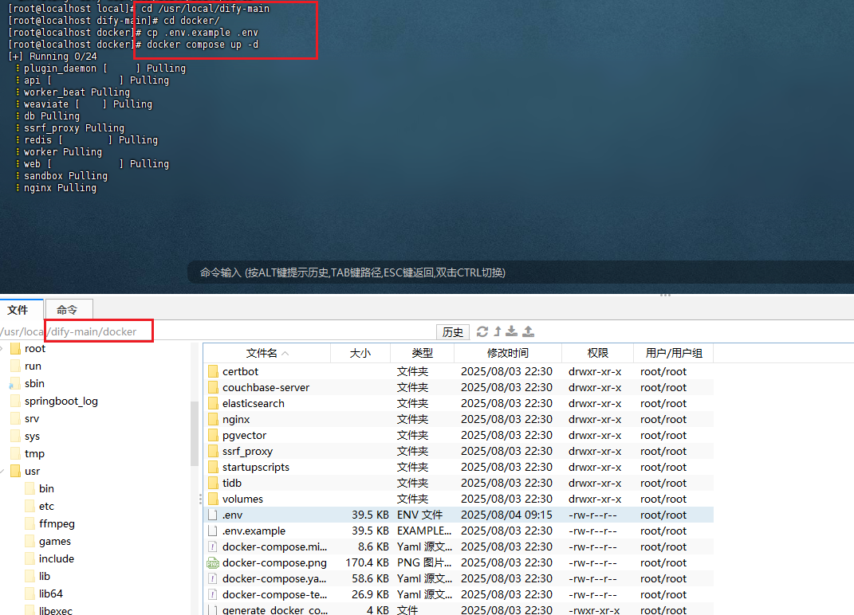Click the -rwxr-xr-x permission cell
854x615 pixels.
click(594, 610)
